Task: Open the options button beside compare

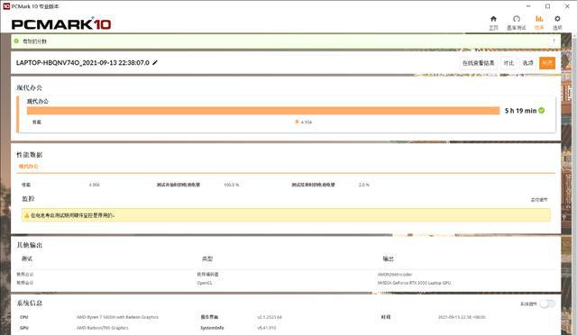Action: click(528, 63)
